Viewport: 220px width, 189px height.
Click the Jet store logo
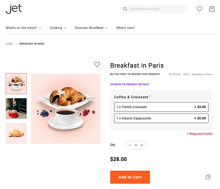(14, 9)
